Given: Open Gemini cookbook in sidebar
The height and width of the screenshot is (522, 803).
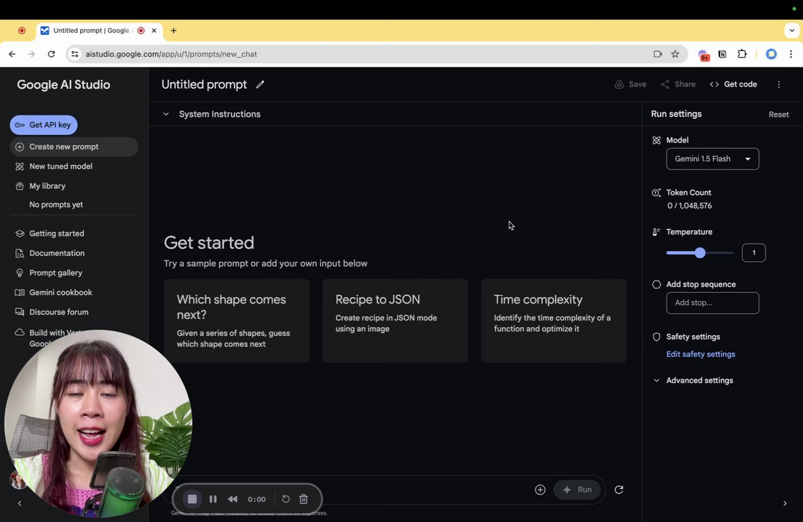Looking at the screenshot, I should point(60,292).
